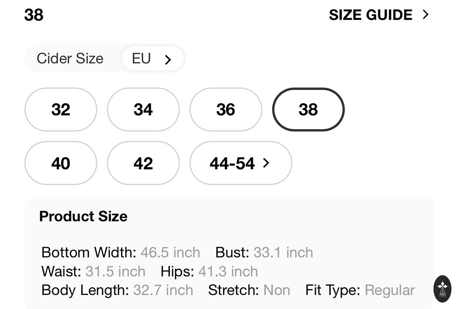458x309 pixels.
Task: Click the Fit Type Regular text
Action: point(390,290)
